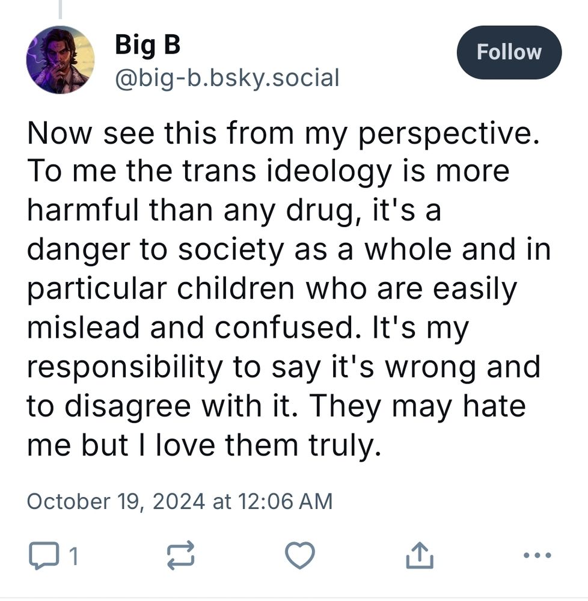This screenshot has width=588, height=601.
Task: Select the upload-style share arrow icon
Action: (x=418, y=556)
